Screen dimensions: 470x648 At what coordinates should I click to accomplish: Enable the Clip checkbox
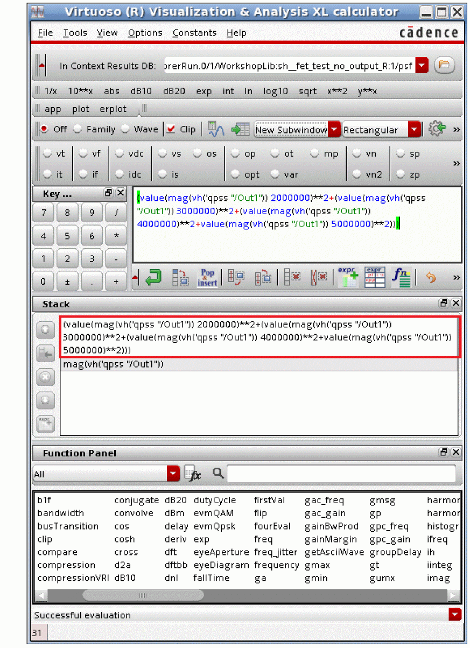(171, 129)
